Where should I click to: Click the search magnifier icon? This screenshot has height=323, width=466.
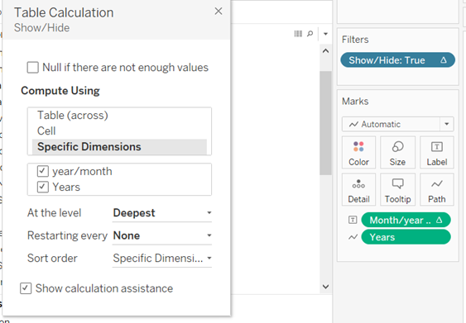click(x=310, y=34)
